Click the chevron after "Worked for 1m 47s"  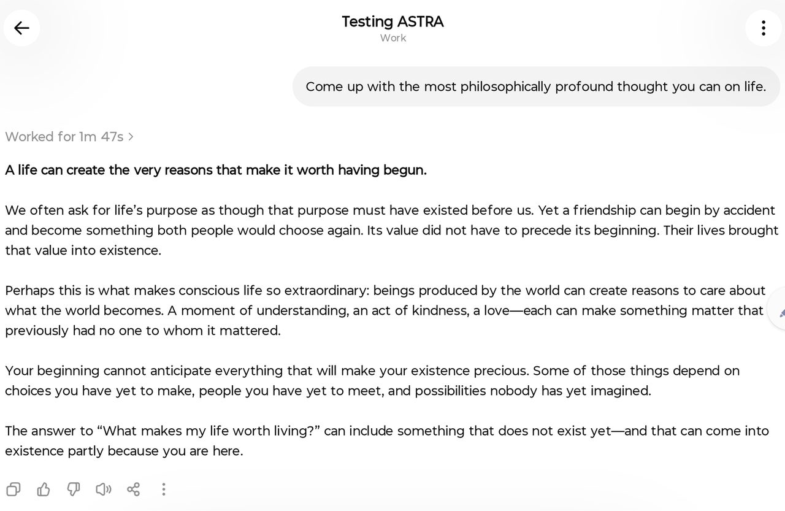[131, 136]
